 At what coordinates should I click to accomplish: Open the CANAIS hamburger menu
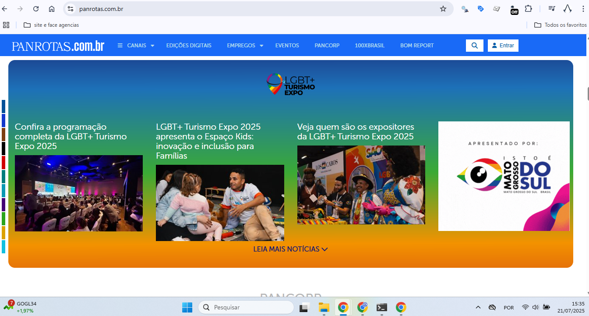tap(120, 46)
